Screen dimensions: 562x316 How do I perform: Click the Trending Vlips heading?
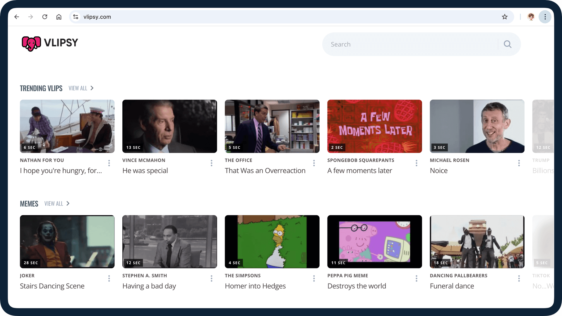41,88
